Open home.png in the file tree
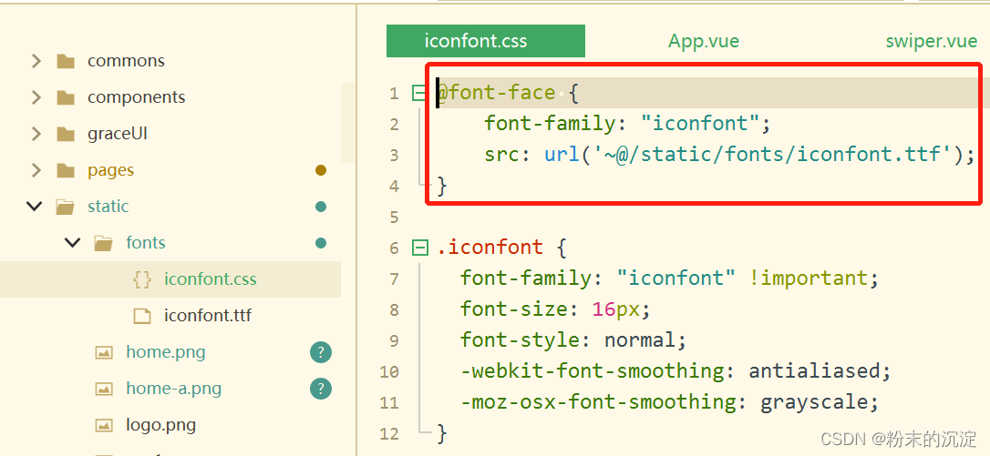The height and width of the screenshot is (456, 990). (x=165, y=352)
